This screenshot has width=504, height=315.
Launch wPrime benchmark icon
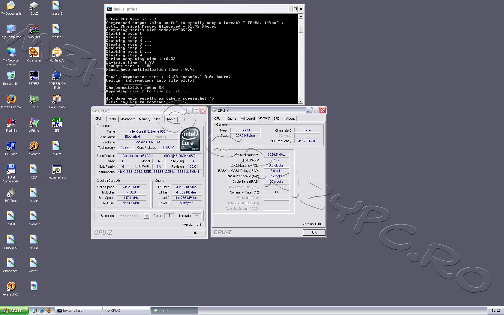tap(34, 125)
